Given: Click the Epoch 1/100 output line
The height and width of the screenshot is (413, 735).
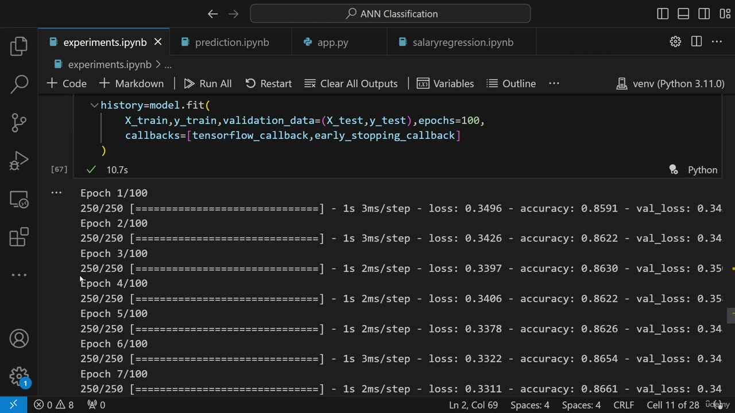Looking at the screenshot, I should pos(114,193).
